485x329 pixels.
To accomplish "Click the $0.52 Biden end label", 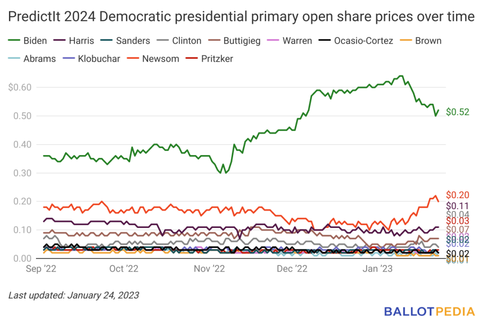I will pyautogui.click(x=458, y=112).
